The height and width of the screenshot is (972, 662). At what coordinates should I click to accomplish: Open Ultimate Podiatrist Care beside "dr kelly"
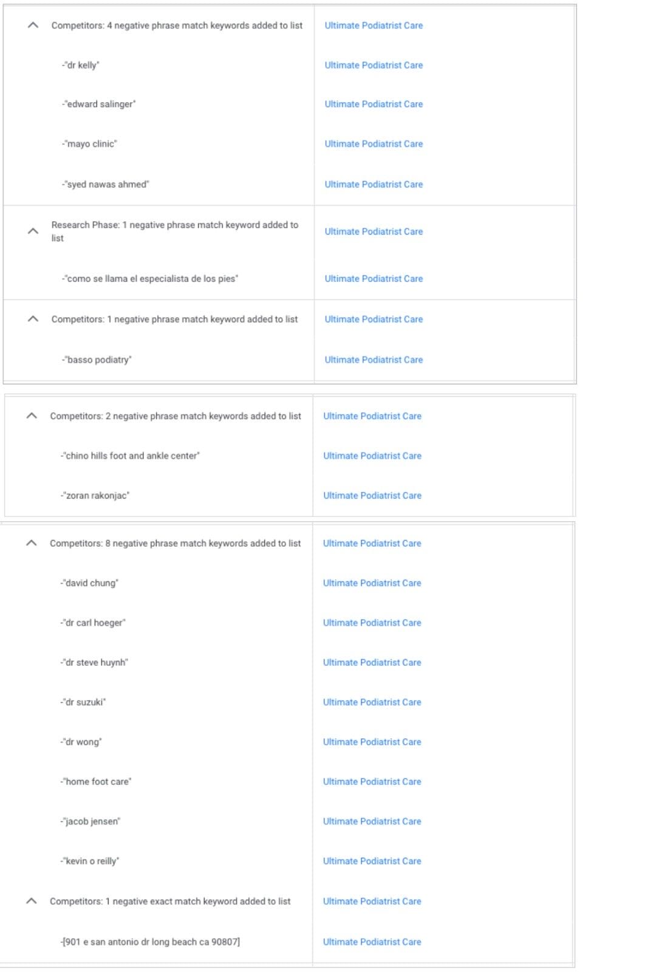click(374, 65)
